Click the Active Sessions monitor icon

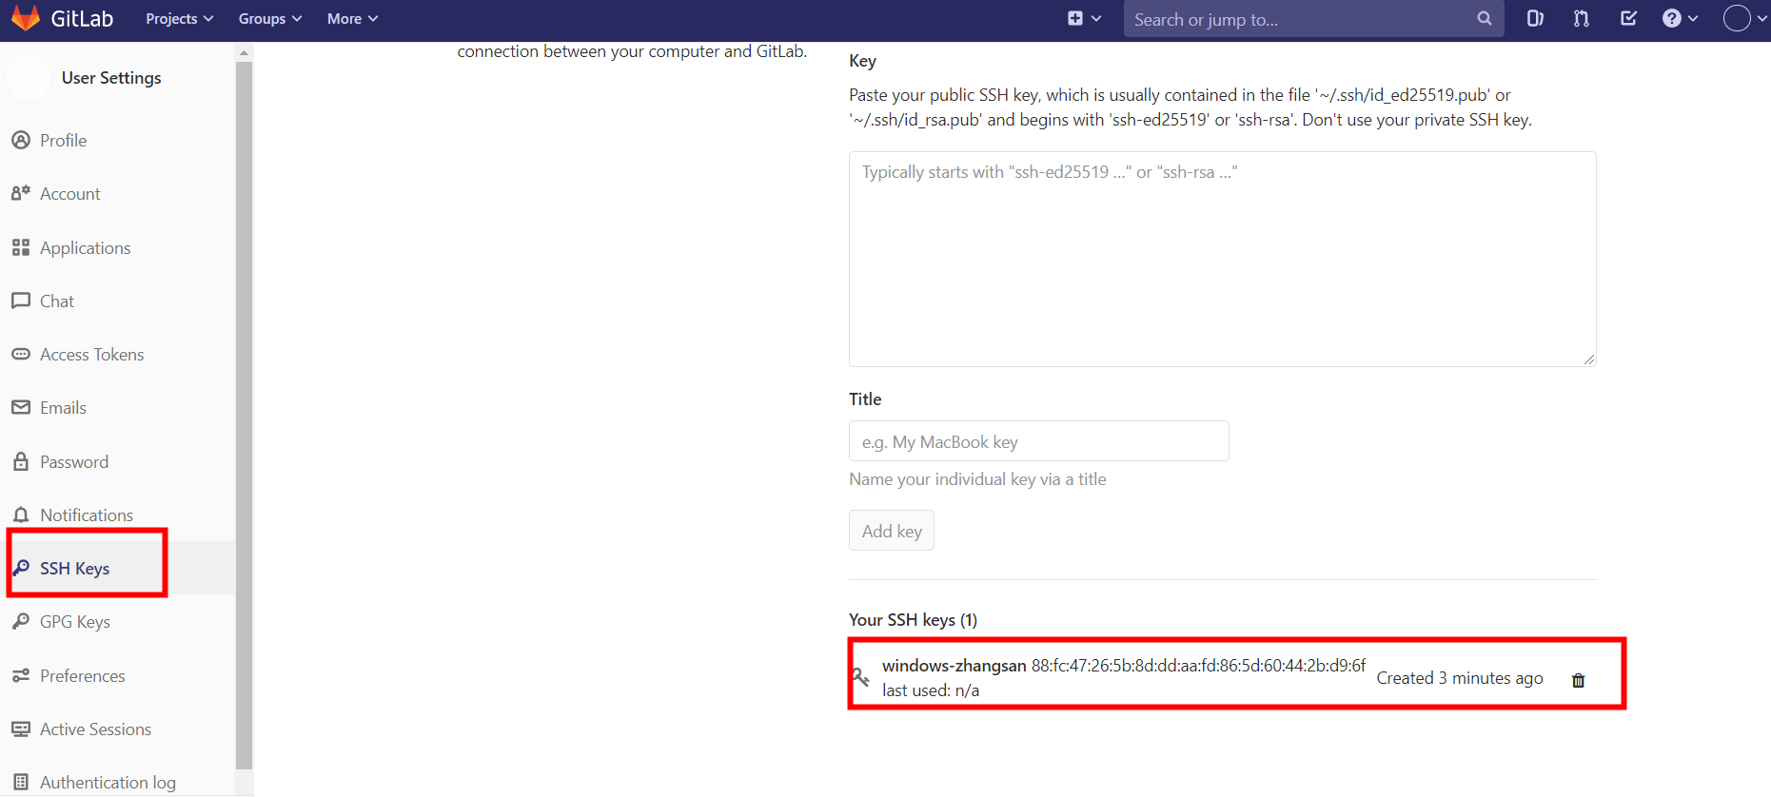coord(21,729)
